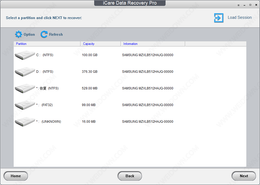Sort by the Partition column header
260x185 pixels.
(x=47, y=44)
